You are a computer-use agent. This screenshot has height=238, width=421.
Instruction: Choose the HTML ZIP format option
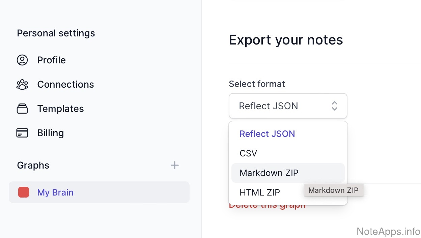coord(260,192)
